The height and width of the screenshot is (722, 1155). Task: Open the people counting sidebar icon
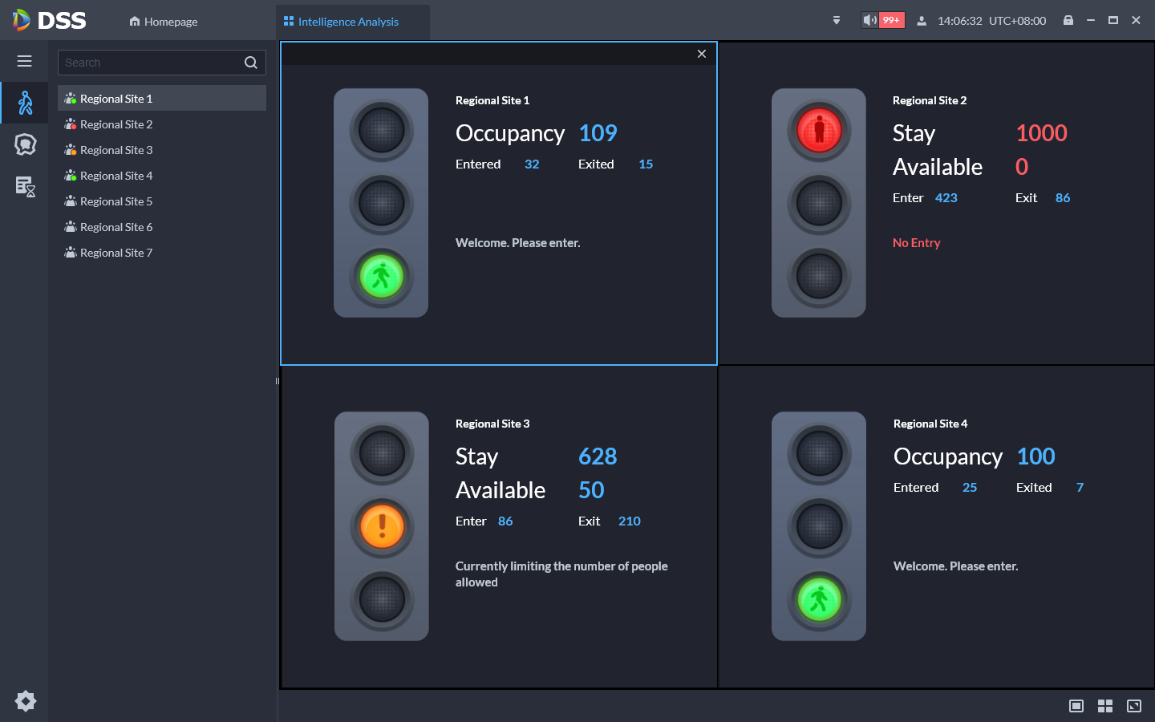click(25, 103)
